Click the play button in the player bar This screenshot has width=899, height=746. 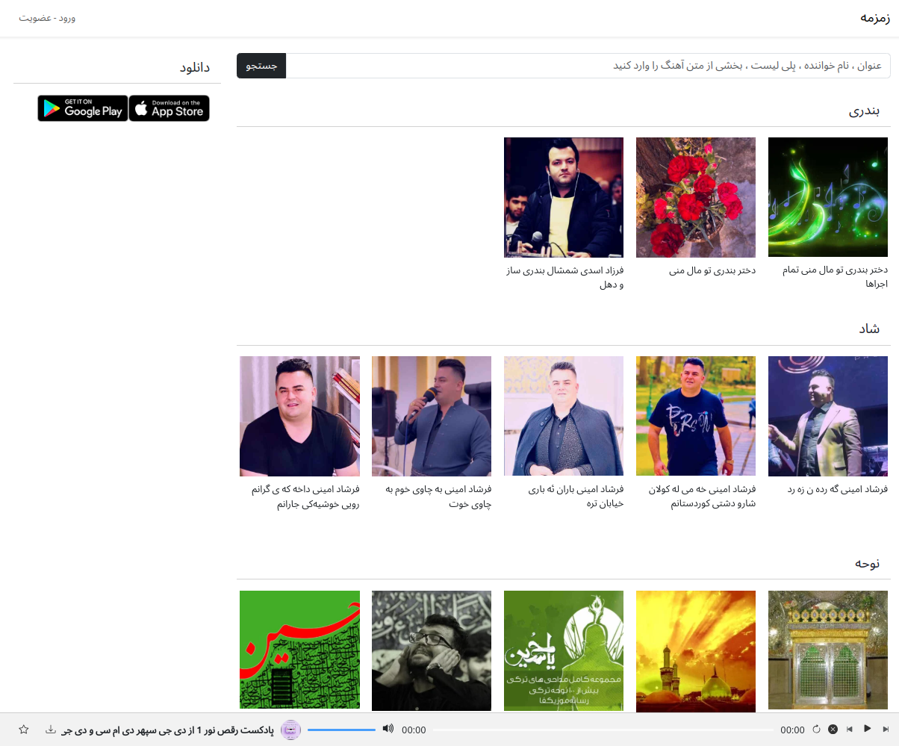point(867,729)
